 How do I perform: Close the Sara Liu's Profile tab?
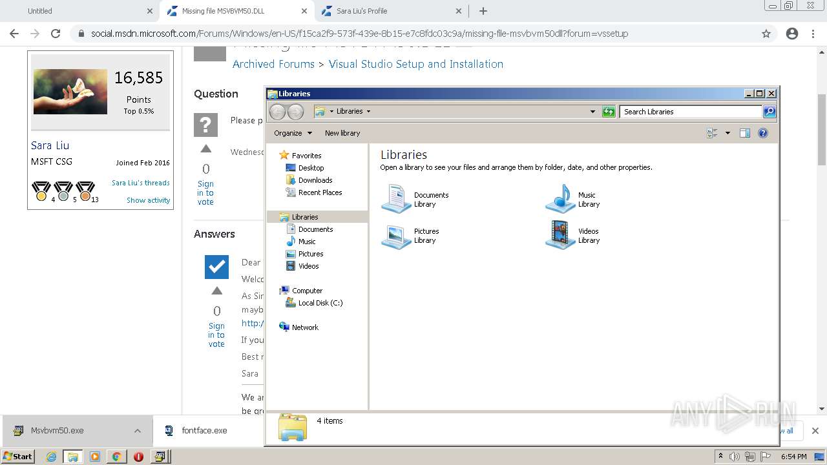(x=459, y=11)
